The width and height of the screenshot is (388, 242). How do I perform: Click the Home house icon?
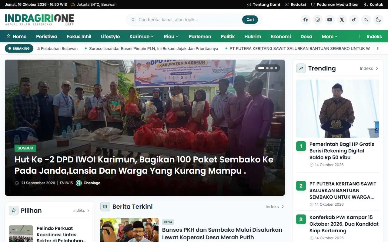click(8, 36)
